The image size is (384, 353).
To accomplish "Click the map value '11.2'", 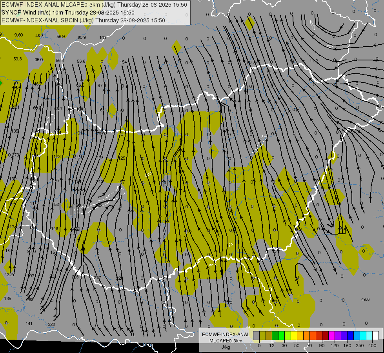I will 314,61.
